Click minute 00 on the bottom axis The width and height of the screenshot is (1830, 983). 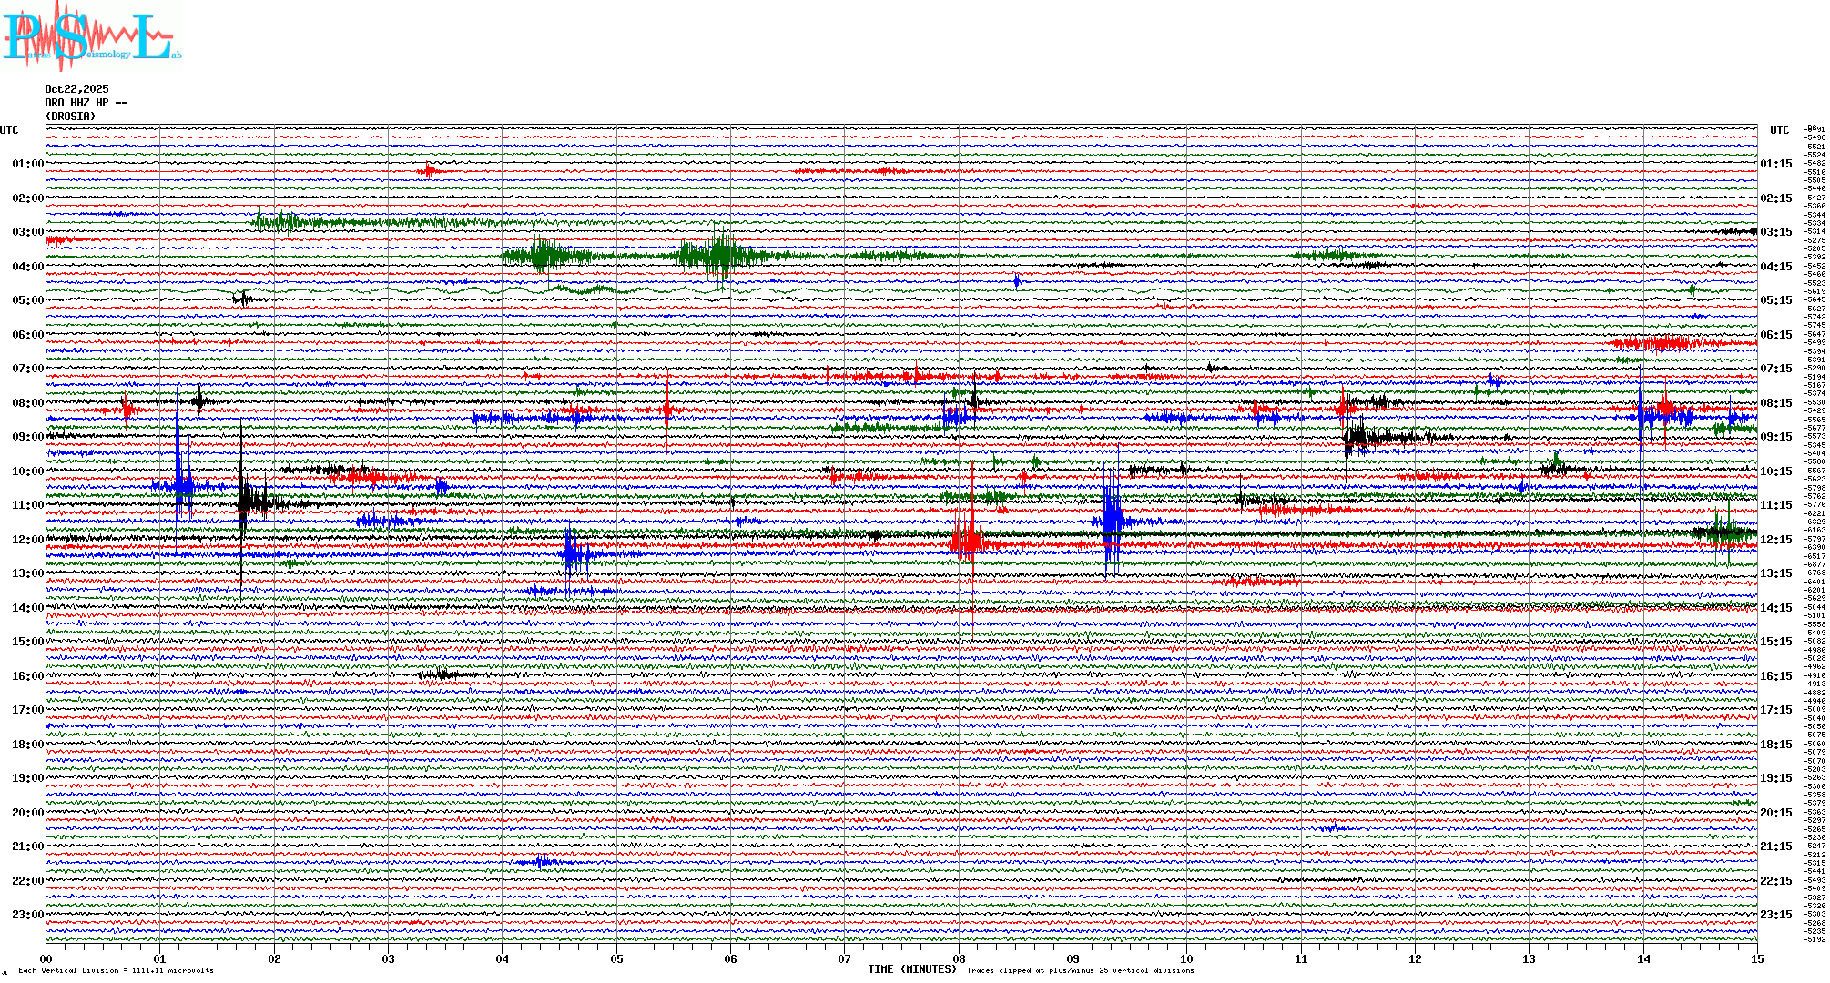(x=46, y=958)
